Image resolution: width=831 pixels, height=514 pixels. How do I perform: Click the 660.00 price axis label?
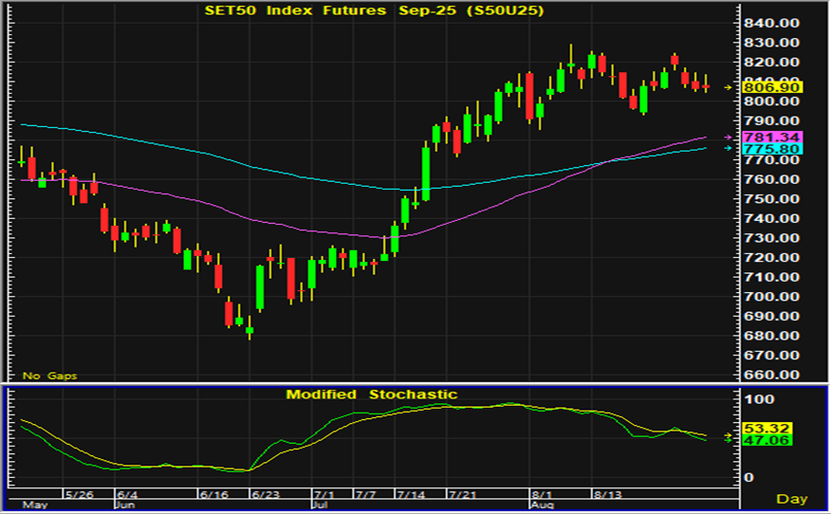(767, 374)
